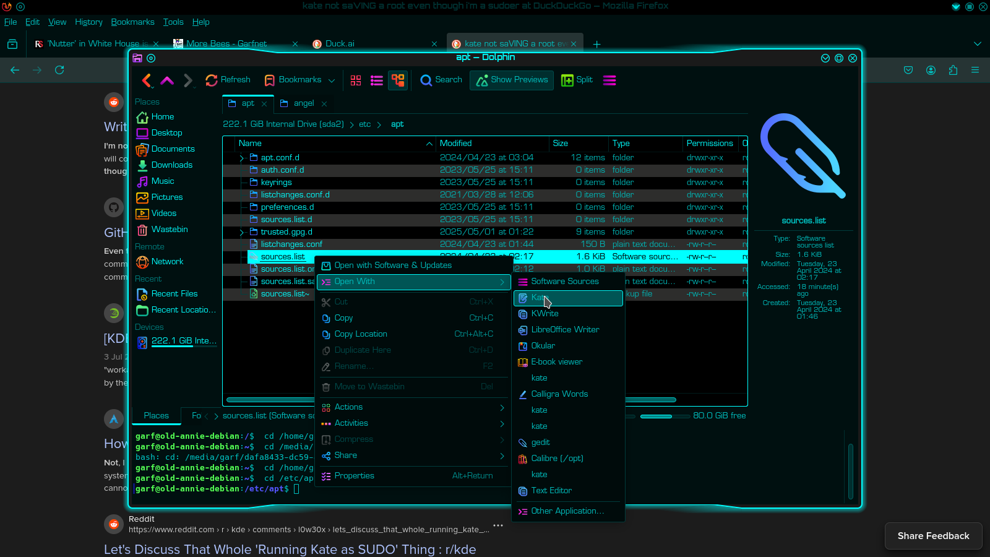Expand the Activities submenu

(414, 423)
